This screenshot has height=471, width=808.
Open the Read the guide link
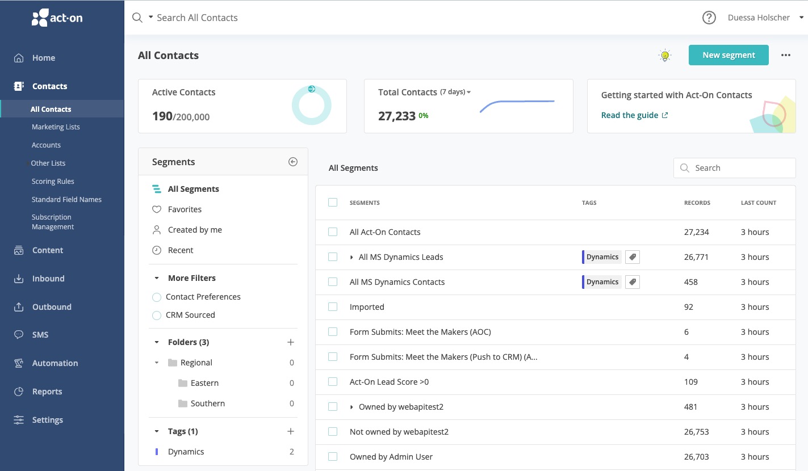634,115
